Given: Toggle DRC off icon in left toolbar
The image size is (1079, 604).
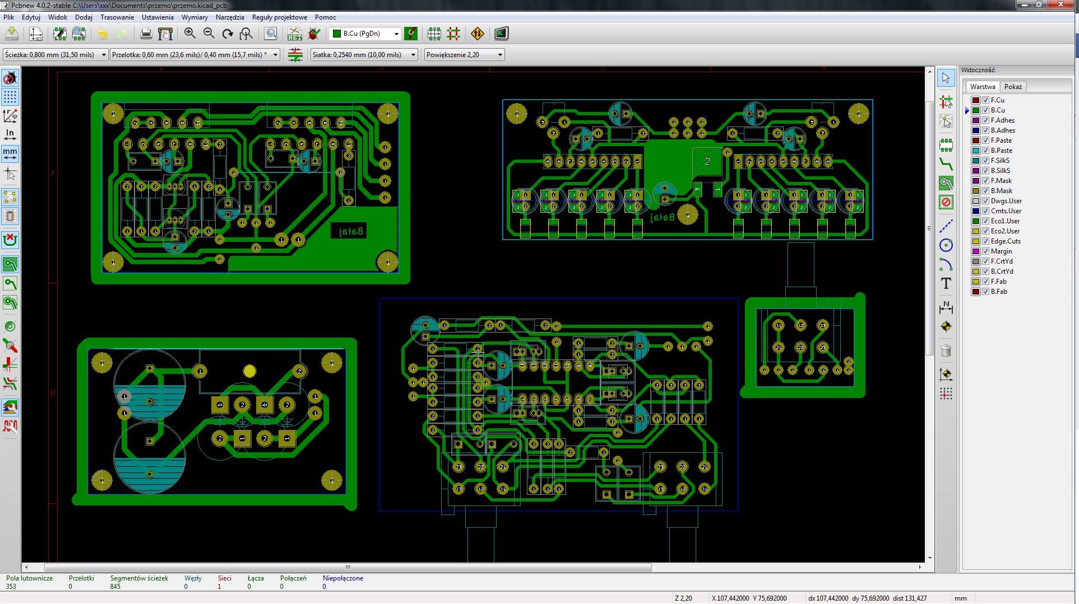Looking at the screenshot, I should 10,78.
